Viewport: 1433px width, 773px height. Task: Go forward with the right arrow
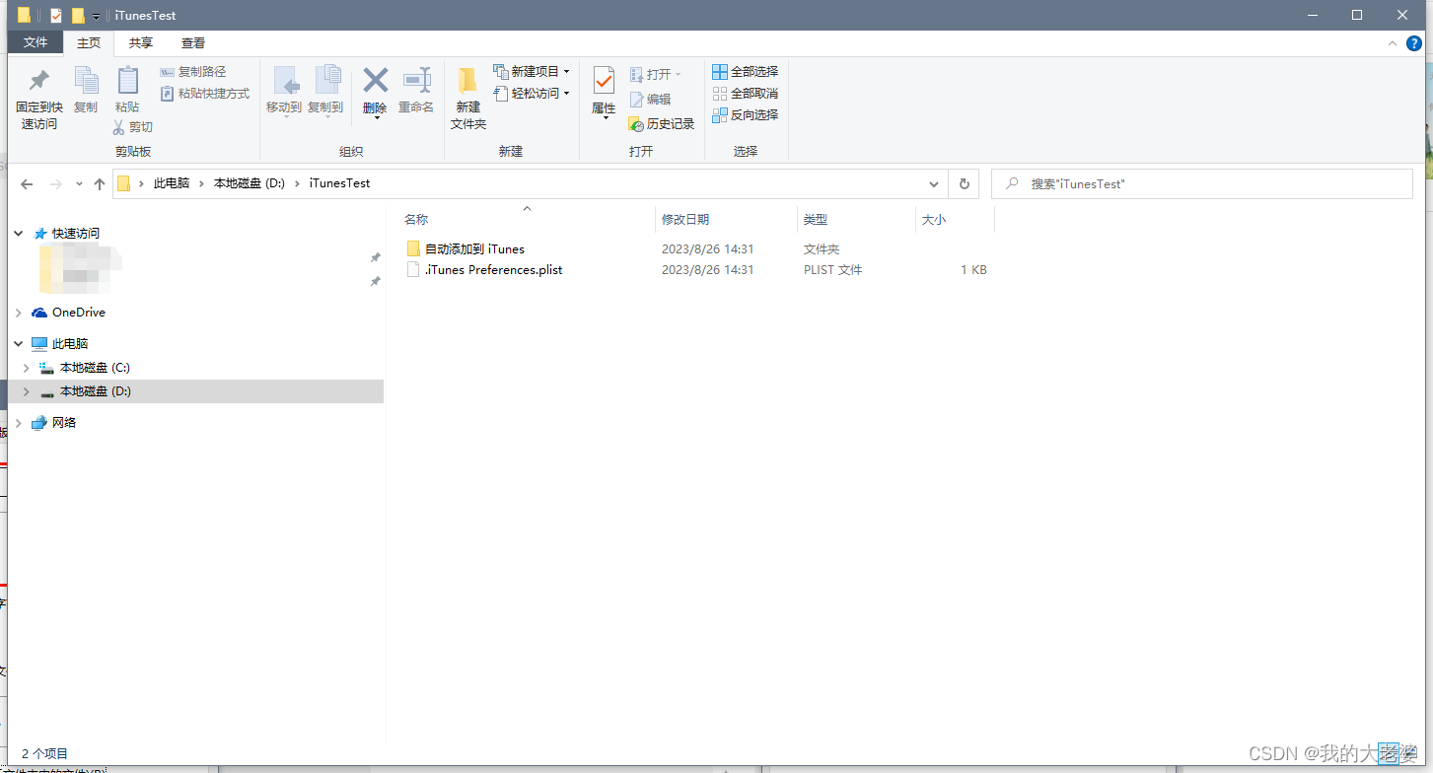pos(55,184)
